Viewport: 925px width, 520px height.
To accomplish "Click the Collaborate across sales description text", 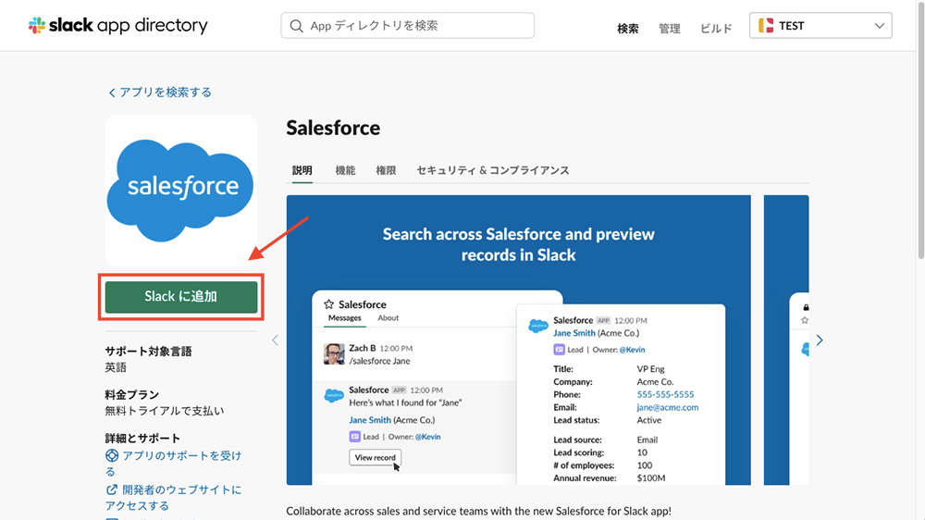I will pyautogui.click(x=478, y=511).
